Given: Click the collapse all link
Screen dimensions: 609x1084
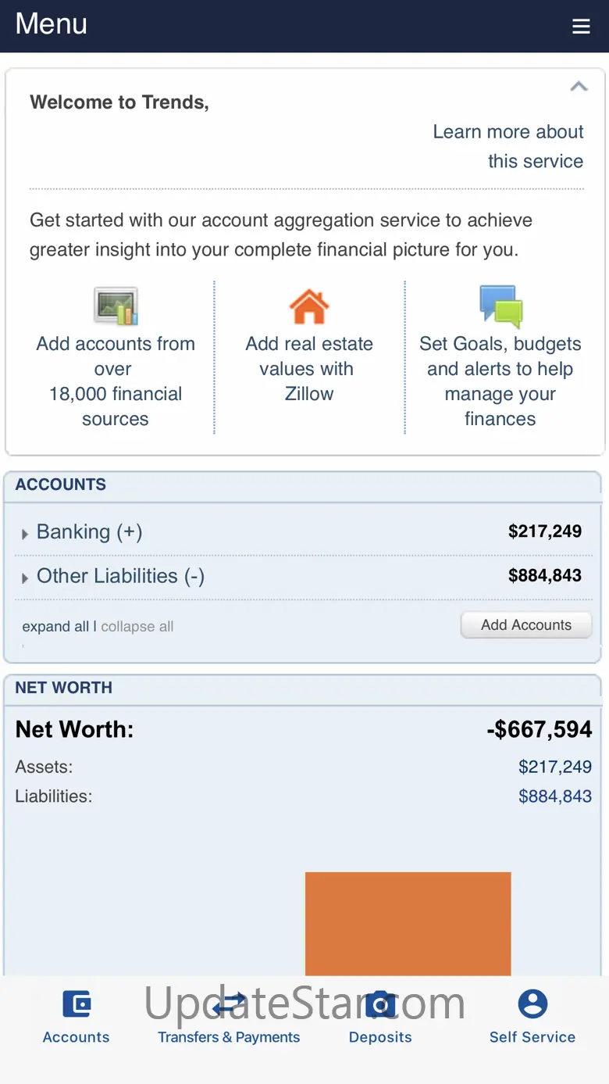Looking at the screenshot, I should [137, 627].
